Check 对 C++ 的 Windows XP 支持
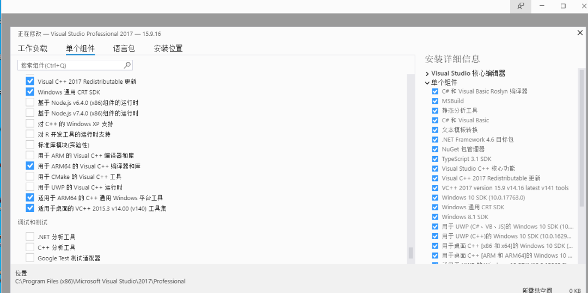Image resolution: width=588 pixels, height=293 pixels. point(30,123)
